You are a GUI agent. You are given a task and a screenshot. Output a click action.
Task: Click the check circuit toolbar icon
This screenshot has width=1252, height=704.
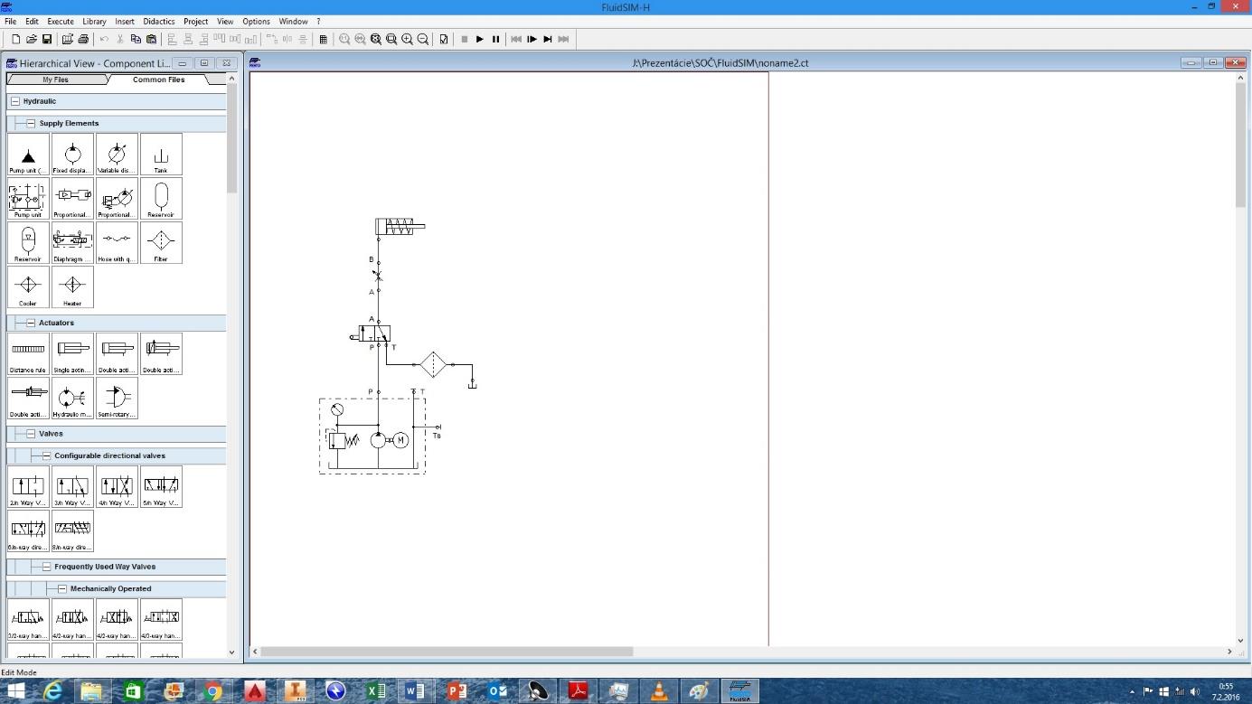(444, 39)
